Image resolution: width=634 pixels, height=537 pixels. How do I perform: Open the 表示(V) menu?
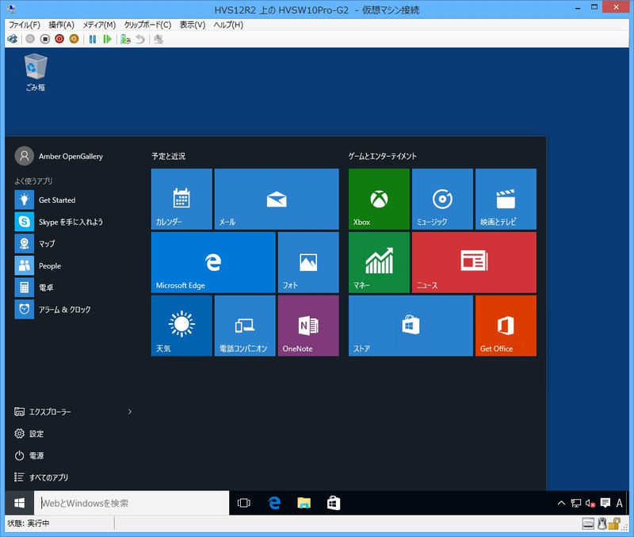(193, 25)
